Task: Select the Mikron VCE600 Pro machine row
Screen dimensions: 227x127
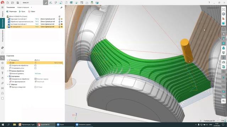Action: tap(35, 17)
